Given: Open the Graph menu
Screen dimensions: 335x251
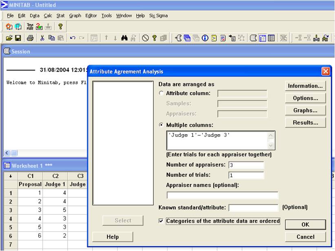Looking at the screenshot, I should tap(75, 15).
